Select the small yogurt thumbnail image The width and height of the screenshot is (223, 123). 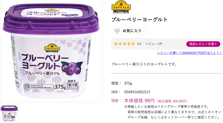(x=9, y=114)
